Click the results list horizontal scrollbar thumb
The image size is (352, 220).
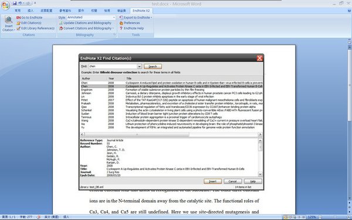click(x=137, y=134)
